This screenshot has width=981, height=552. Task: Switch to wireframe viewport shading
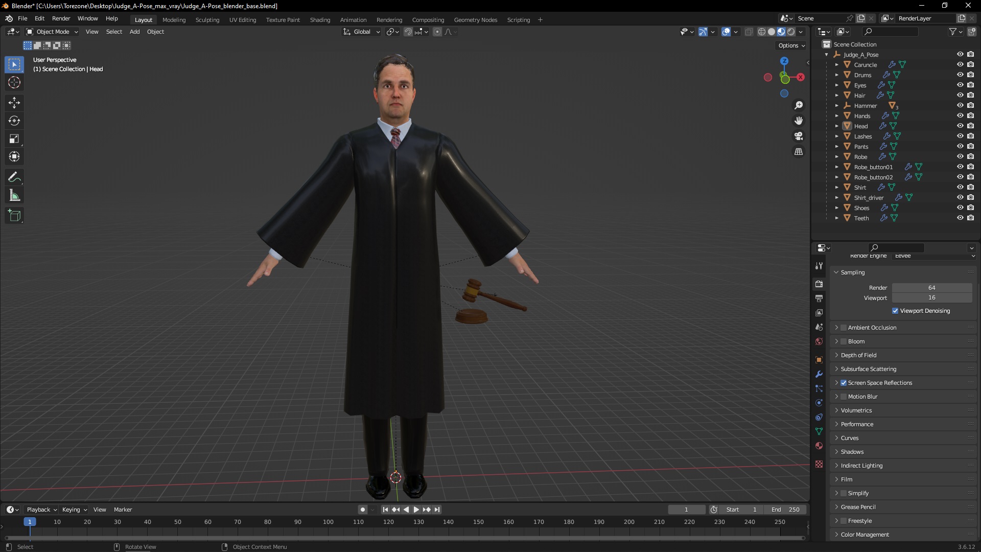[x=761, y=32]
